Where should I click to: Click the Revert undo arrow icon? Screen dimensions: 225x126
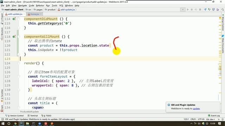click(218, 9)
